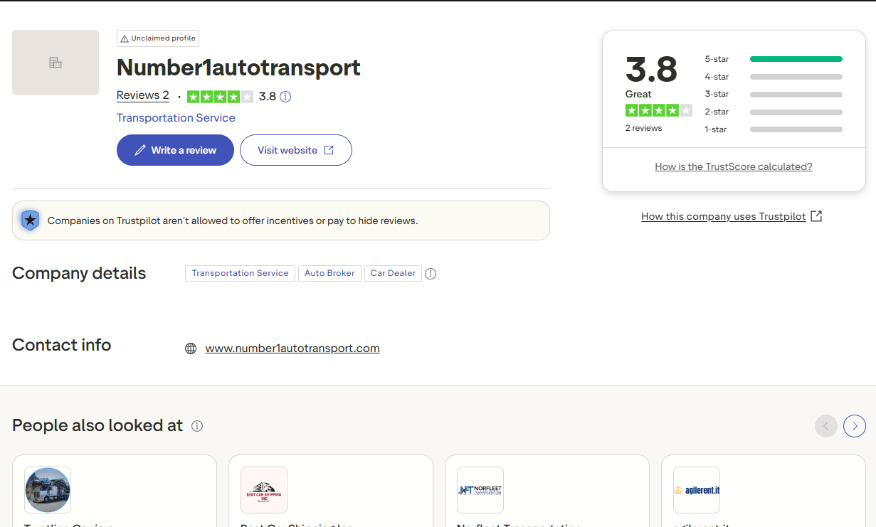Image resolution: width=876 pixels, height=527 pixels.
Task: Click the info icon next to the 3.8 rating
Action: (285, 96)
